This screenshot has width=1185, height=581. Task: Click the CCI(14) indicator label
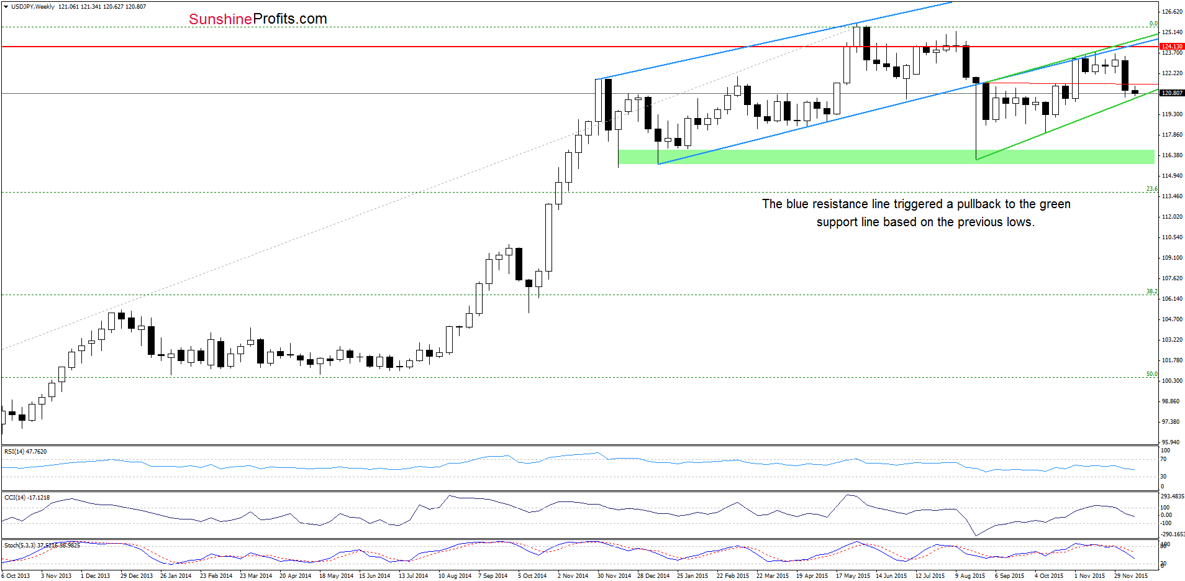pos(27,498)
